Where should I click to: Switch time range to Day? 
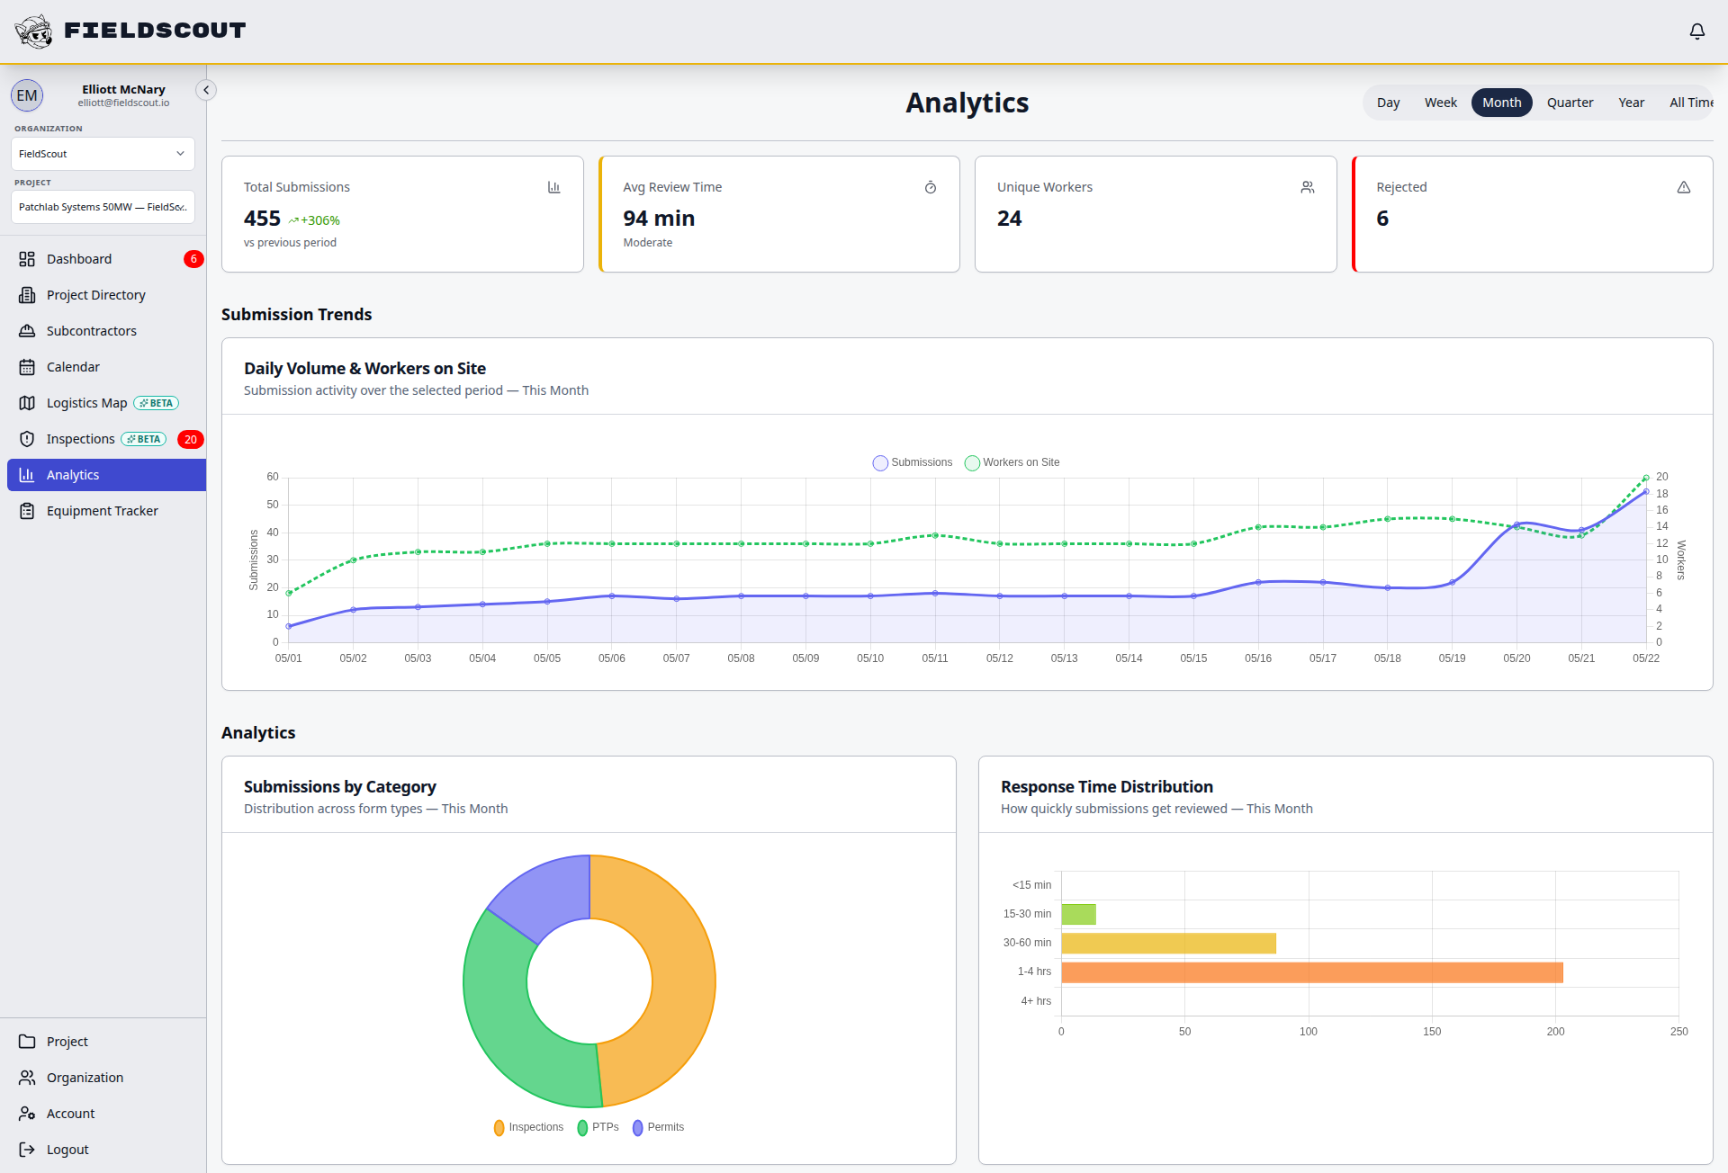1388,103
